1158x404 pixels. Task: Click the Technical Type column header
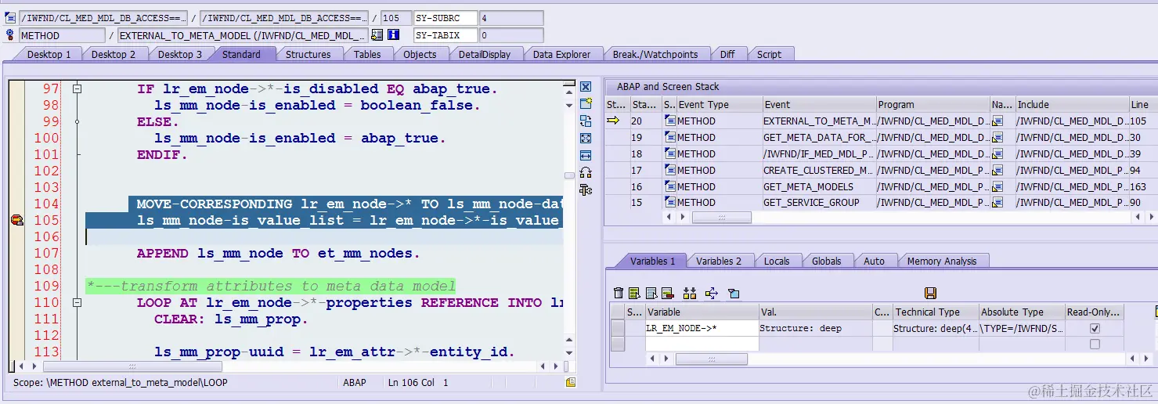935,312
